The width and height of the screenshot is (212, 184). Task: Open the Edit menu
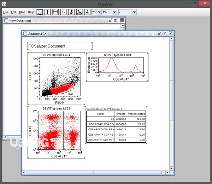coord(13,12)
